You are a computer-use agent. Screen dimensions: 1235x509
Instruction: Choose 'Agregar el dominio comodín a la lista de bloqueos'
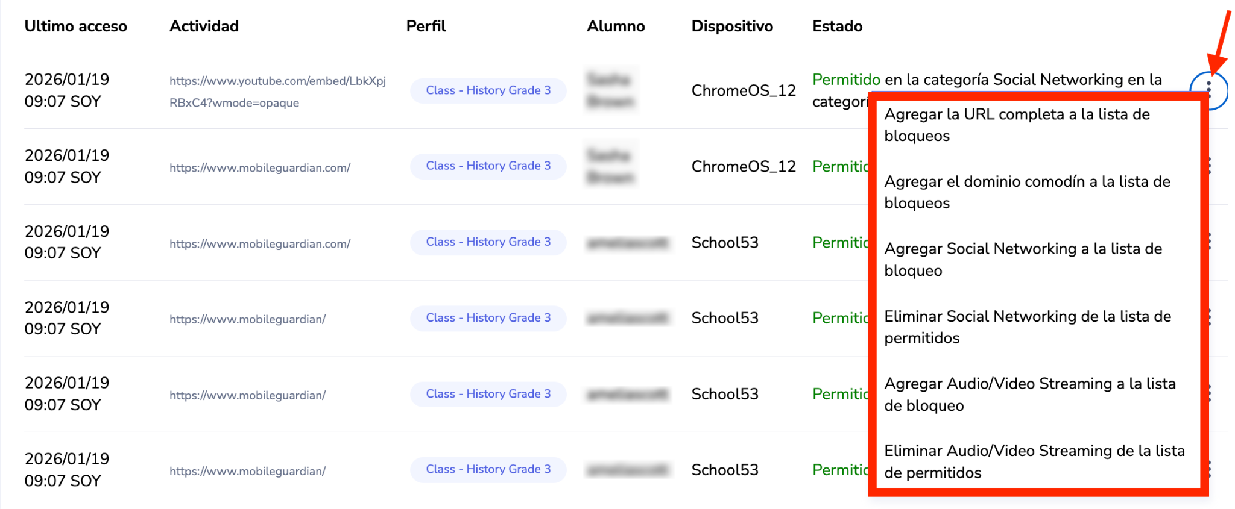coord(1026,192)
